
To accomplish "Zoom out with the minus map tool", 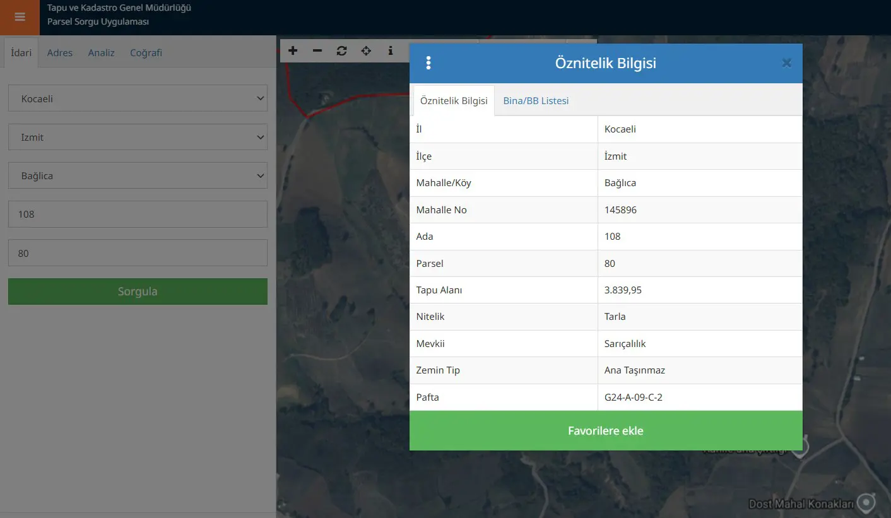I will [x=317, y=50].
